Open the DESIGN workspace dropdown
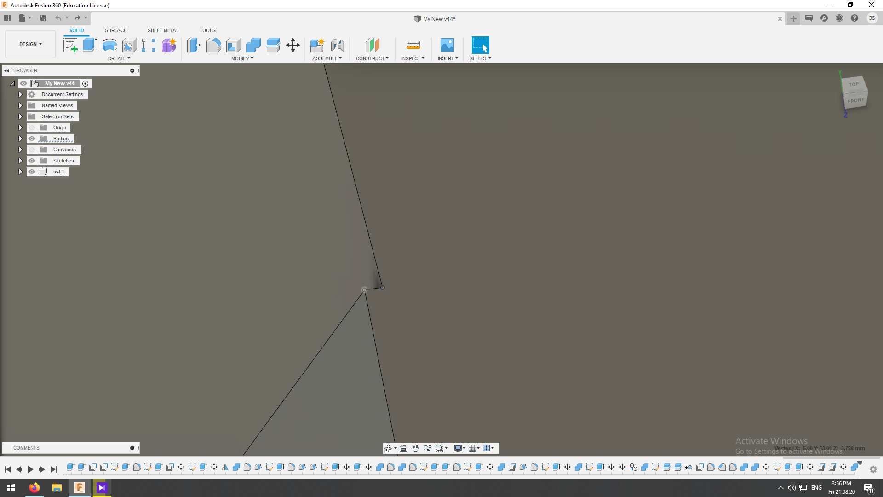883x497 pixels. point(29,44)
